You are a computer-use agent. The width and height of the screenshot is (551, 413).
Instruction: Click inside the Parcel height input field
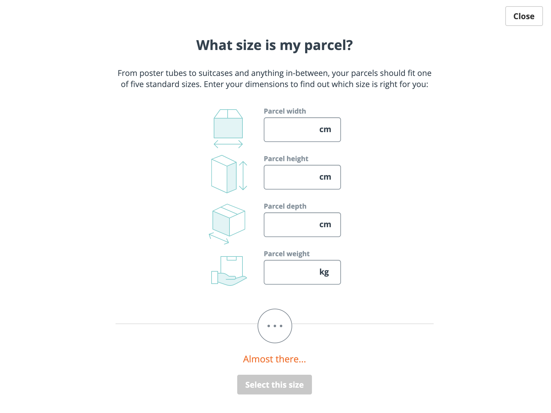click(293, 177)
